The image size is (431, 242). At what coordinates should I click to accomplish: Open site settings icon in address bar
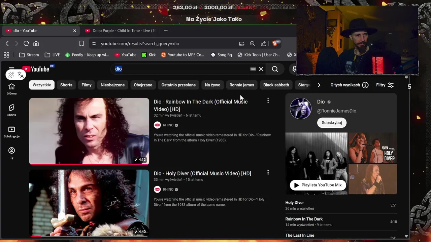(94, 44)
